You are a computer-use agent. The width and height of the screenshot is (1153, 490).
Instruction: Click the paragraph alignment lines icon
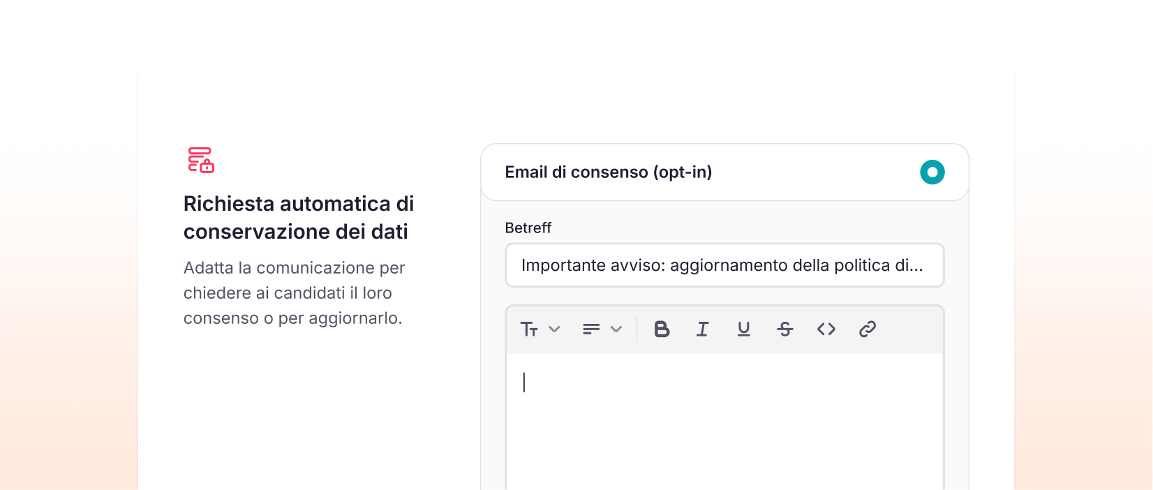tap(591, 329)
